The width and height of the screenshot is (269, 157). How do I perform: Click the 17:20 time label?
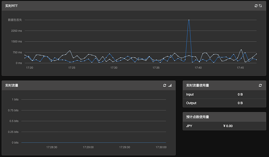click(x=30, y=68)
